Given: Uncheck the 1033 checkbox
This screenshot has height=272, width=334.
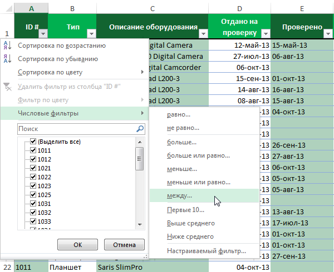Looking at the screenshot, I should (33, 221).
